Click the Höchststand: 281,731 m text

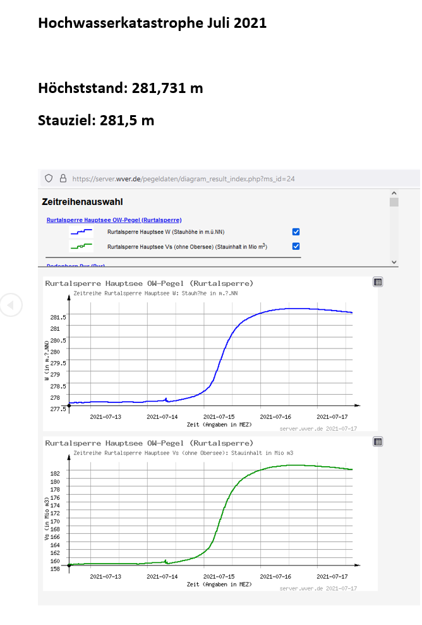(x=120, y=88)
